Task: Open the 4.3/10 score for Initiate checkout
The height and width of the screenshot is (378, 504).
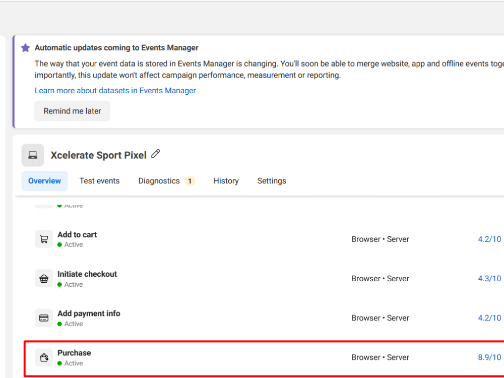Action: click(488, 278)
